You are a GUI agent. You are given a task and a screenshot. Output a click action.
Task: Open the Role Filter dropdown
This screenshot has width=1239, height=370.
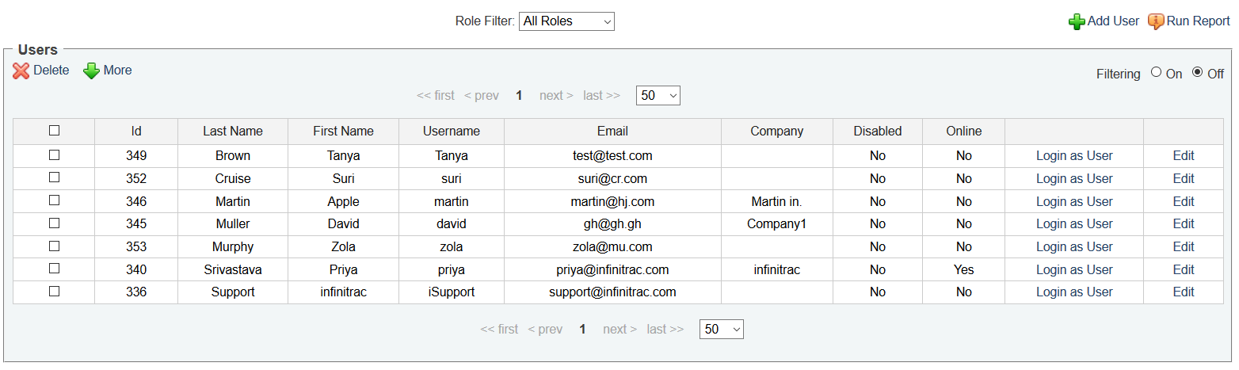click(x=566, y=21)
